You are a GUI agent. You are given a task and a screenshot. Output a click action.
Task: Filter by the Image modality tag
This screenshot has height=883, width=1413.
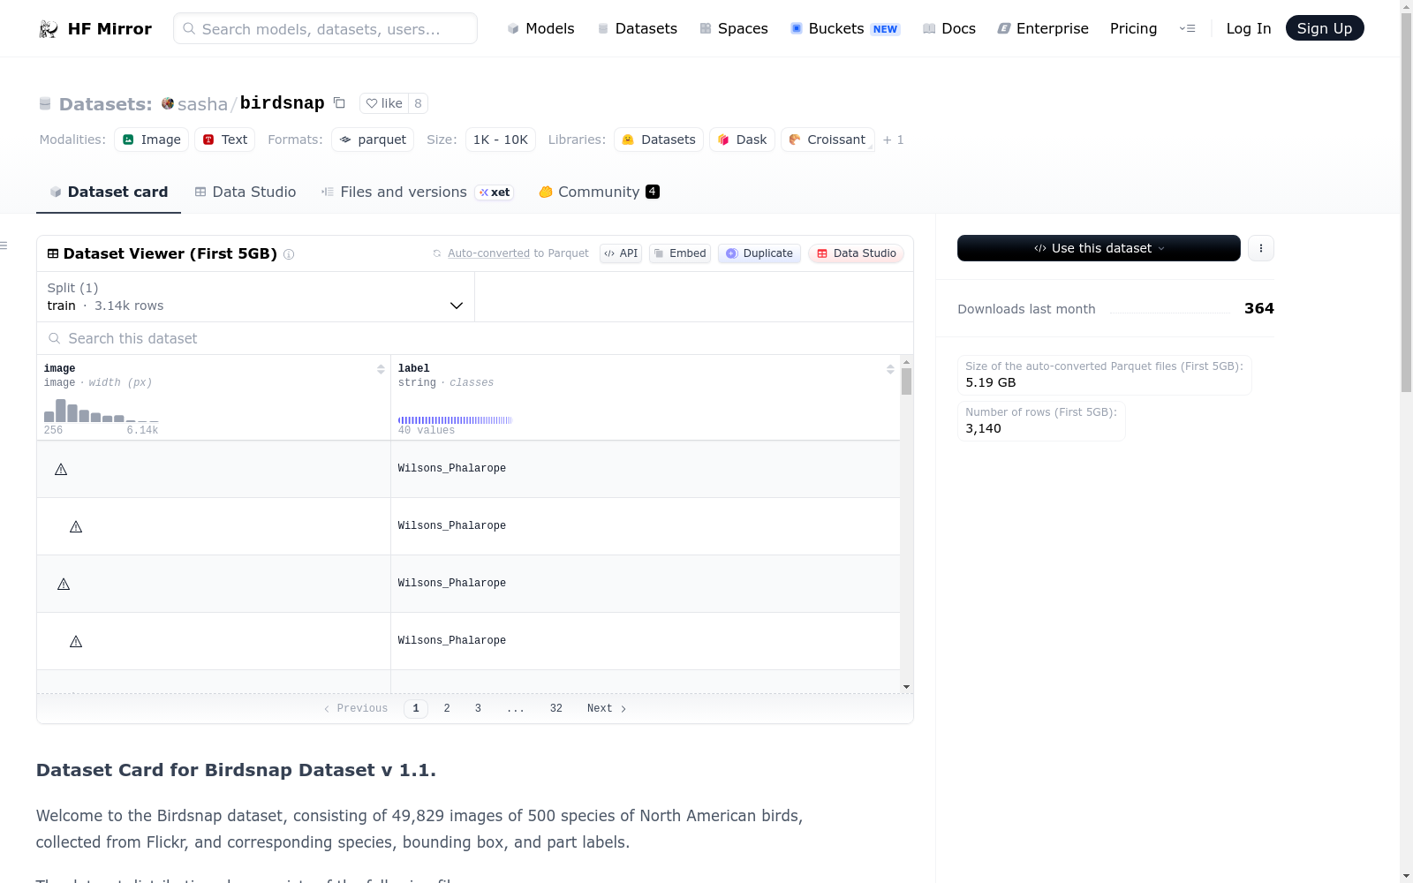pos(152,140)
